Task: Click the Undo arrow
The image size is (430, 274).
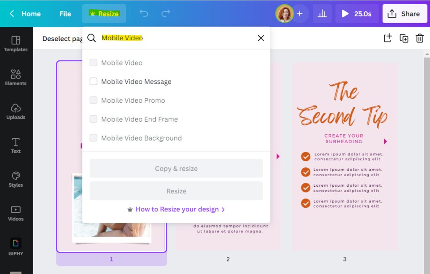Action: click(144, 13)
